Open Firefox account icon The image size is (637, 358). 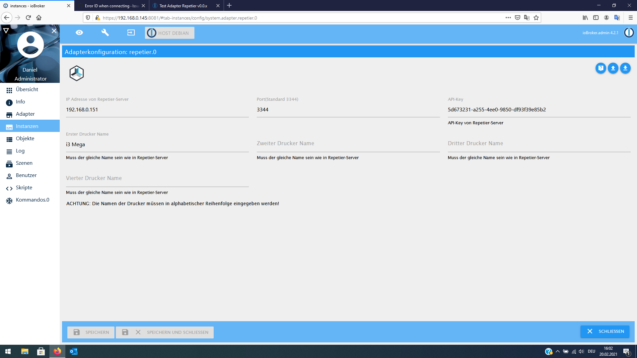click(606, 18)
